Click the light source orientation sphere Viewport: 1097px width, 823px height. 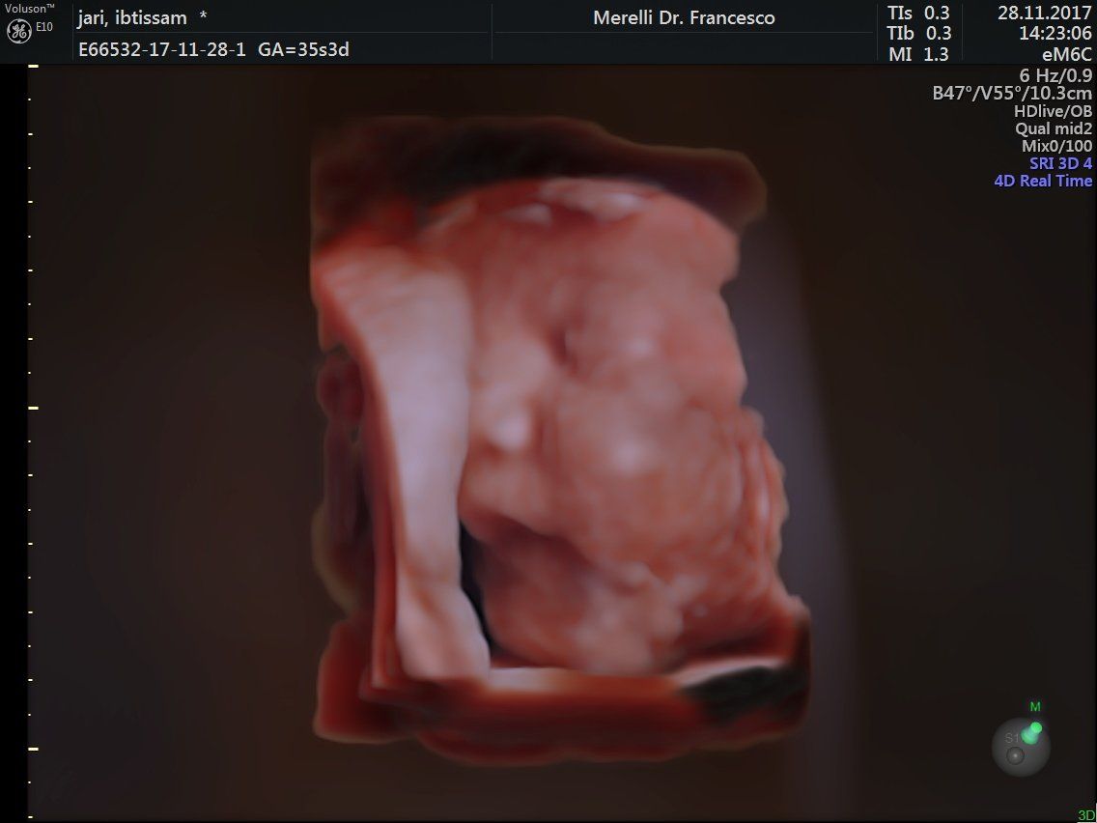point(1021,748)
